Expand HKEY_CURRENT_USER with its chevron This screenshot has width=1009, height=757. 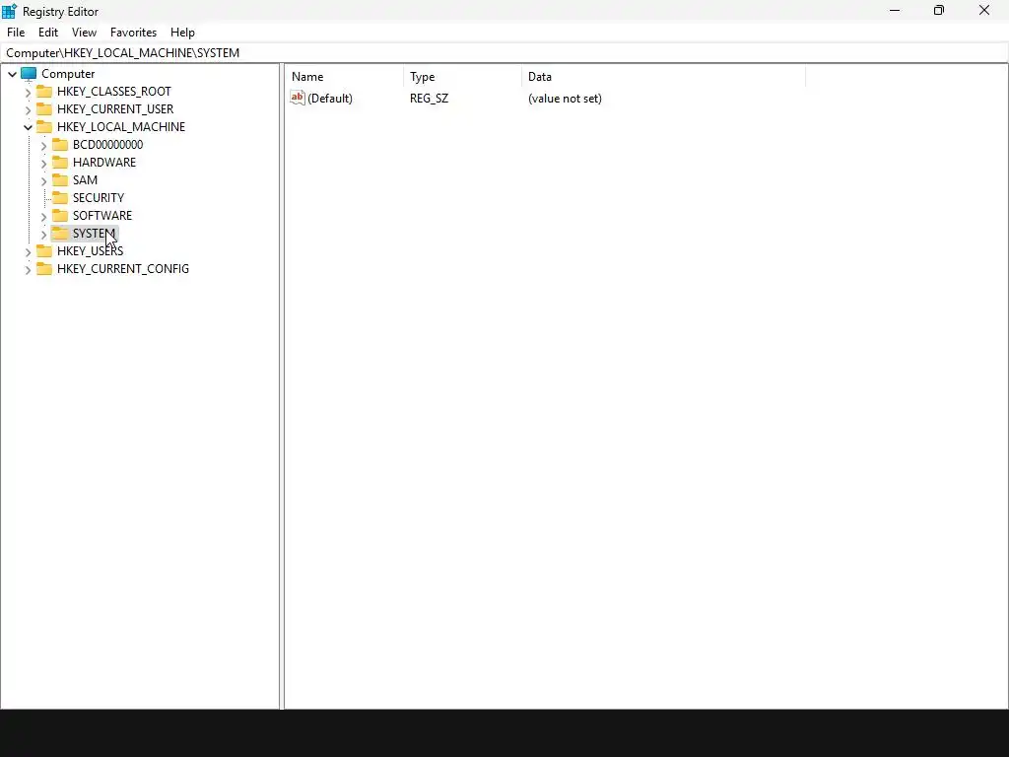coord(28,109)
